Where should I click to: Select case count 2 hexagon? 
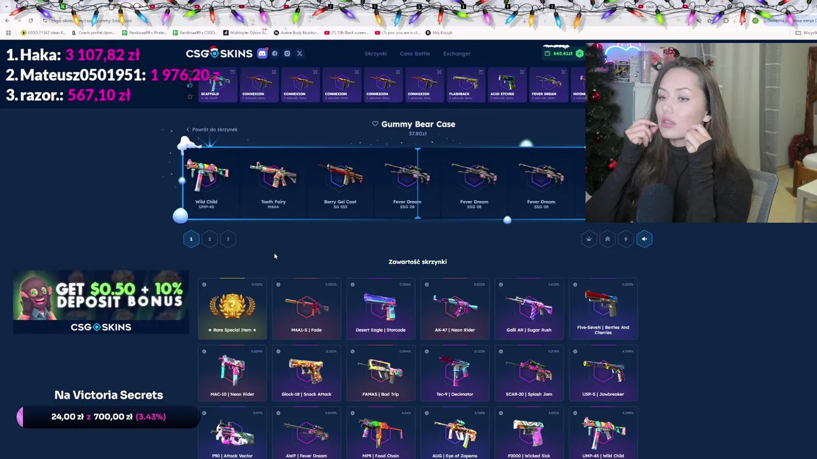click(x=209, y=239)
